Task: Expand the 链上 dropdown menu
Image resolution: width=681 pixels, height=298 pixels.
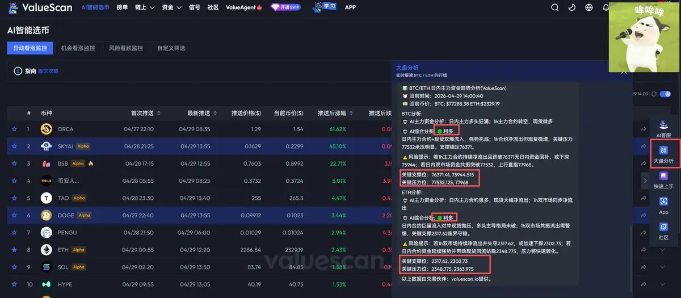Action: coord(144,7)
